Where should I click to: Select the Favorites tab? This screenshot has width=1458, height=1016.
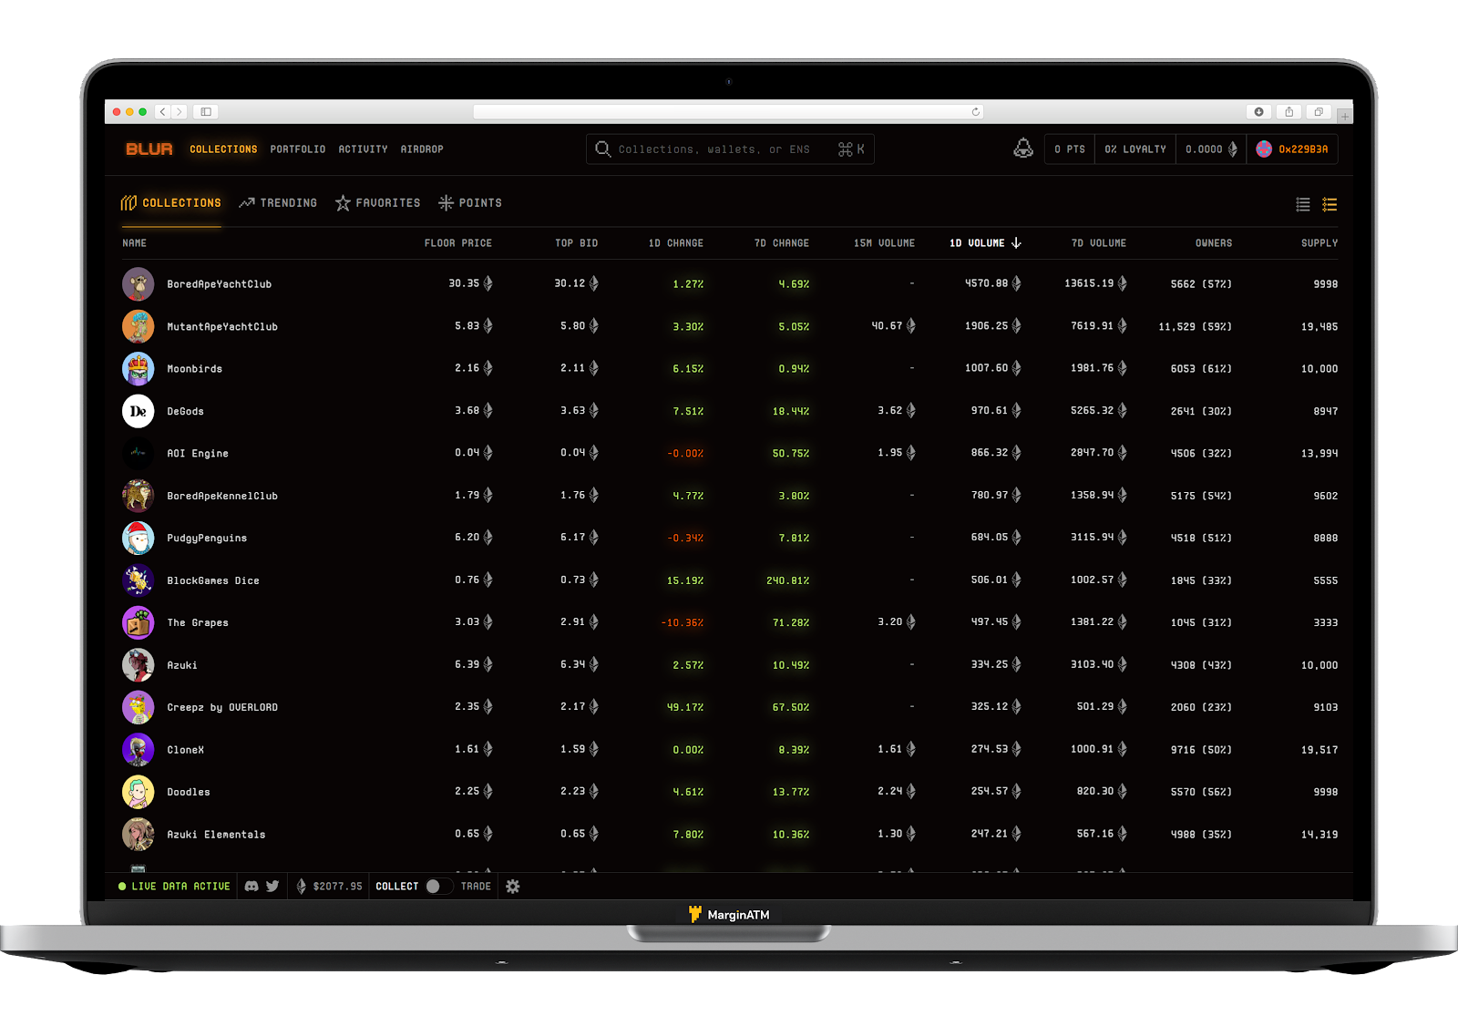point(377,203)
